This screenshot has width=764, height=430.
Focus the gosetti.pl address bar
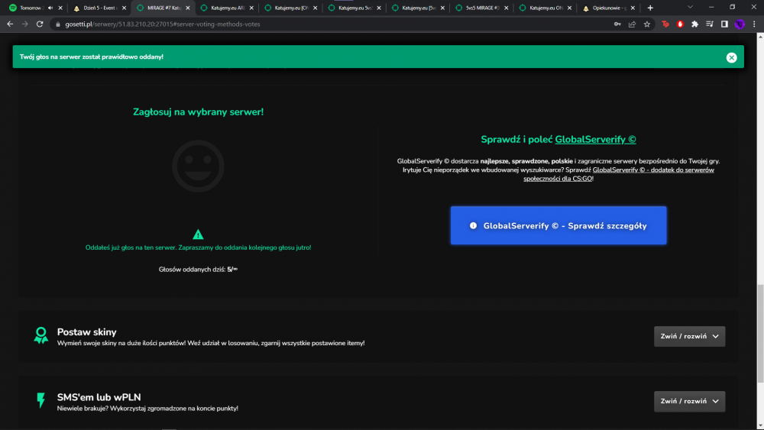332,24
